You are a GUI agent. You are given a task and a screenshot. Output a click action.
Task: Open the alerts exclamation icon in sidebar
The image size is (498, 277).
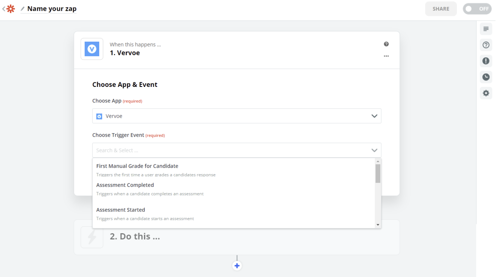[486, 61]
